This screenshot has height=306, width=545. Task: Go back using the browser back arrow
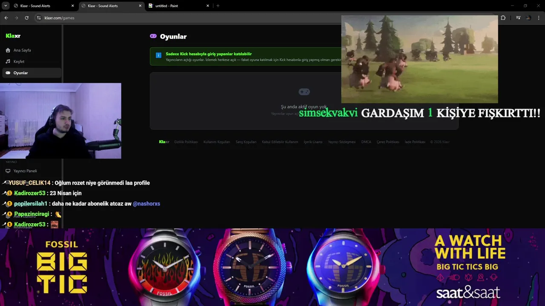coord(6,18)
